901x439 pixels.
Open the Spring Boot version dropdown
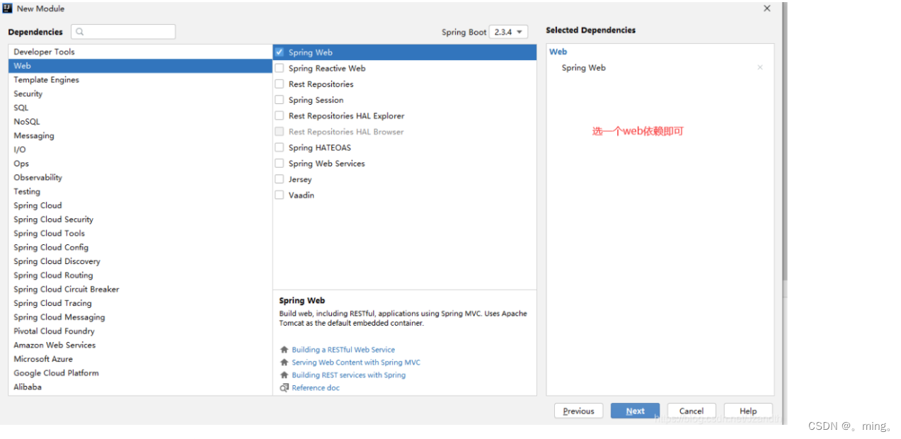pyautogui.click(x=509, y=32)
